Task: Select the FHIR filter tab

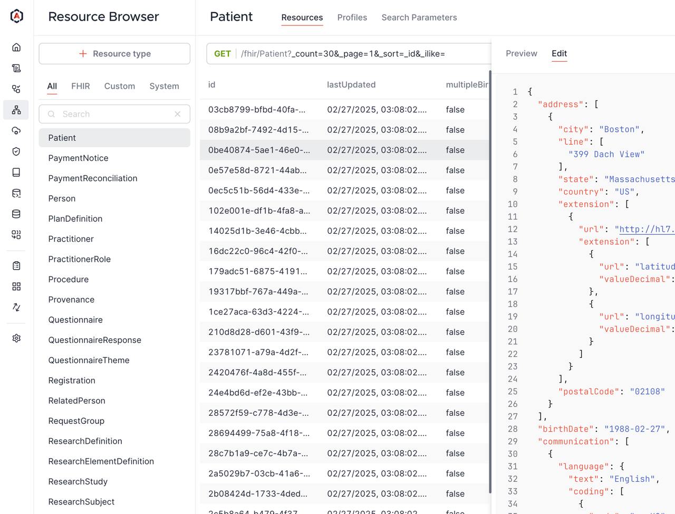Action: tap(81, 86)
